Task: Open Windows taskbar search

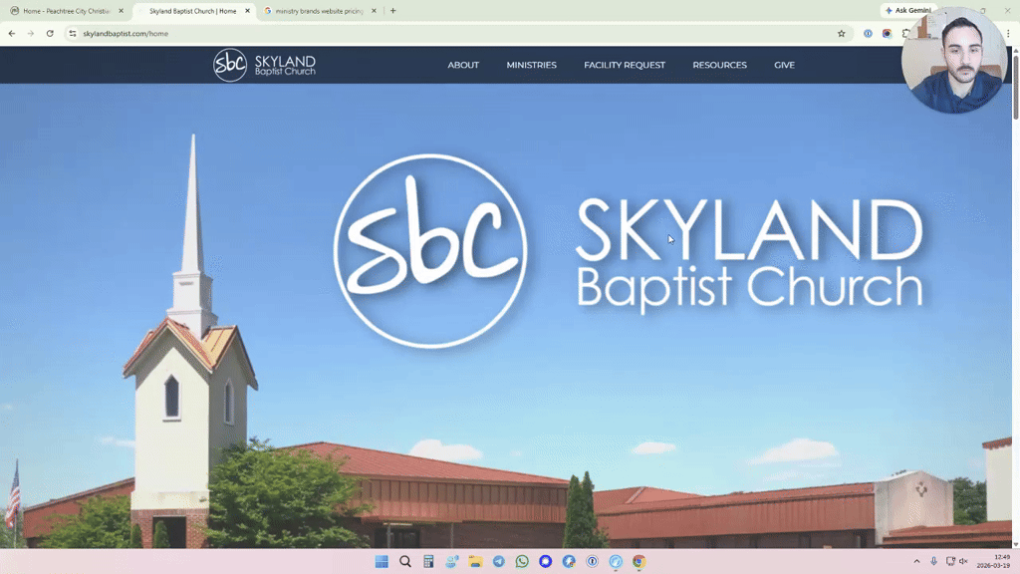Action: click(405, 561)
